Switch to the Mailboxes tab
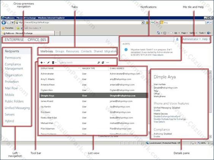 coord(47,51)
